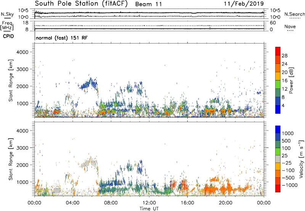Viewport: 305px width, 211px height.
Task: Click the '4000' tick in the power panel
Action: coord(22,52)
